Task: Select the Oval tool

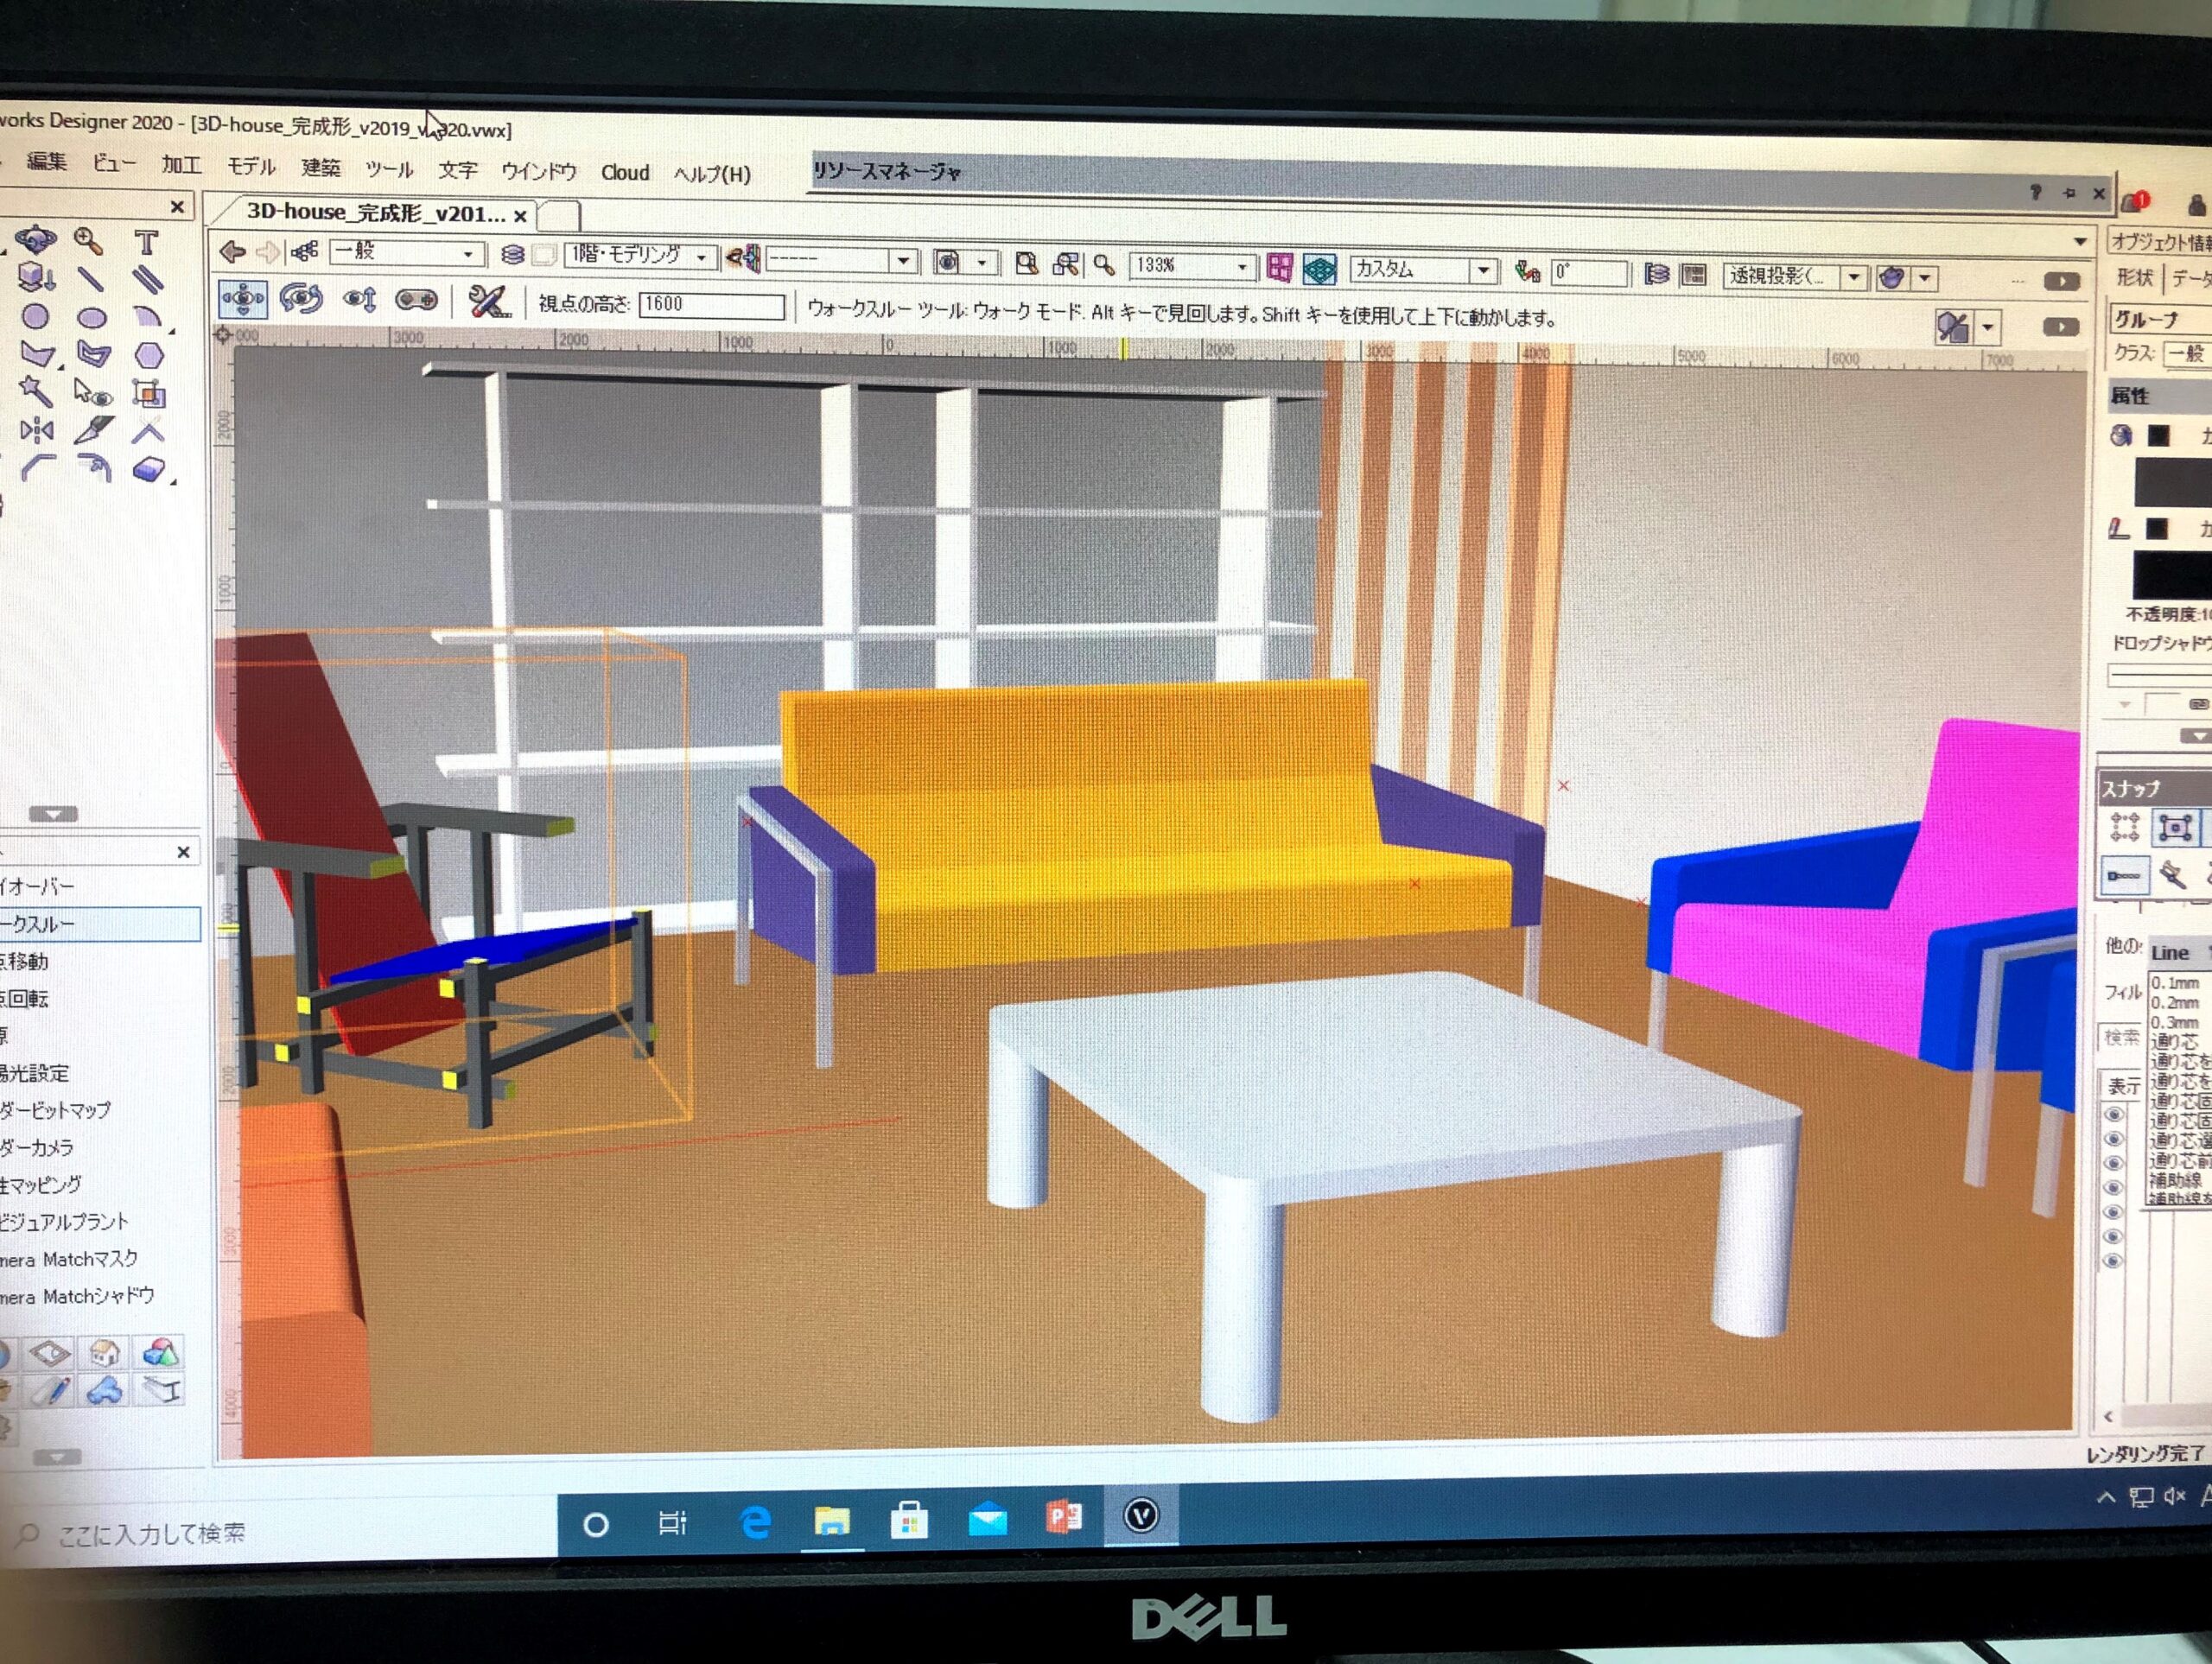Action: 92,318
